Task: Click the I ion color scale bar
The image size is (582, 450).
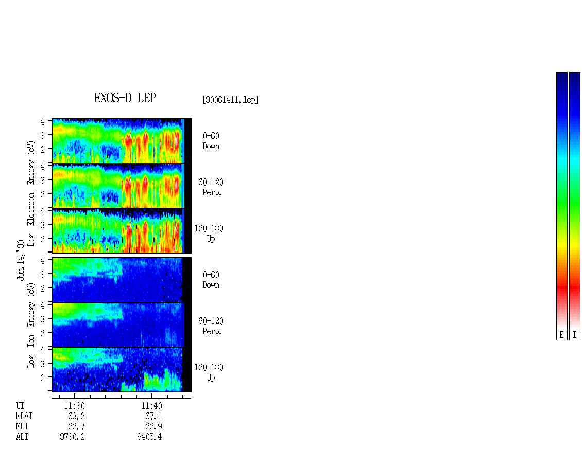Action: (x=575, y=201)
